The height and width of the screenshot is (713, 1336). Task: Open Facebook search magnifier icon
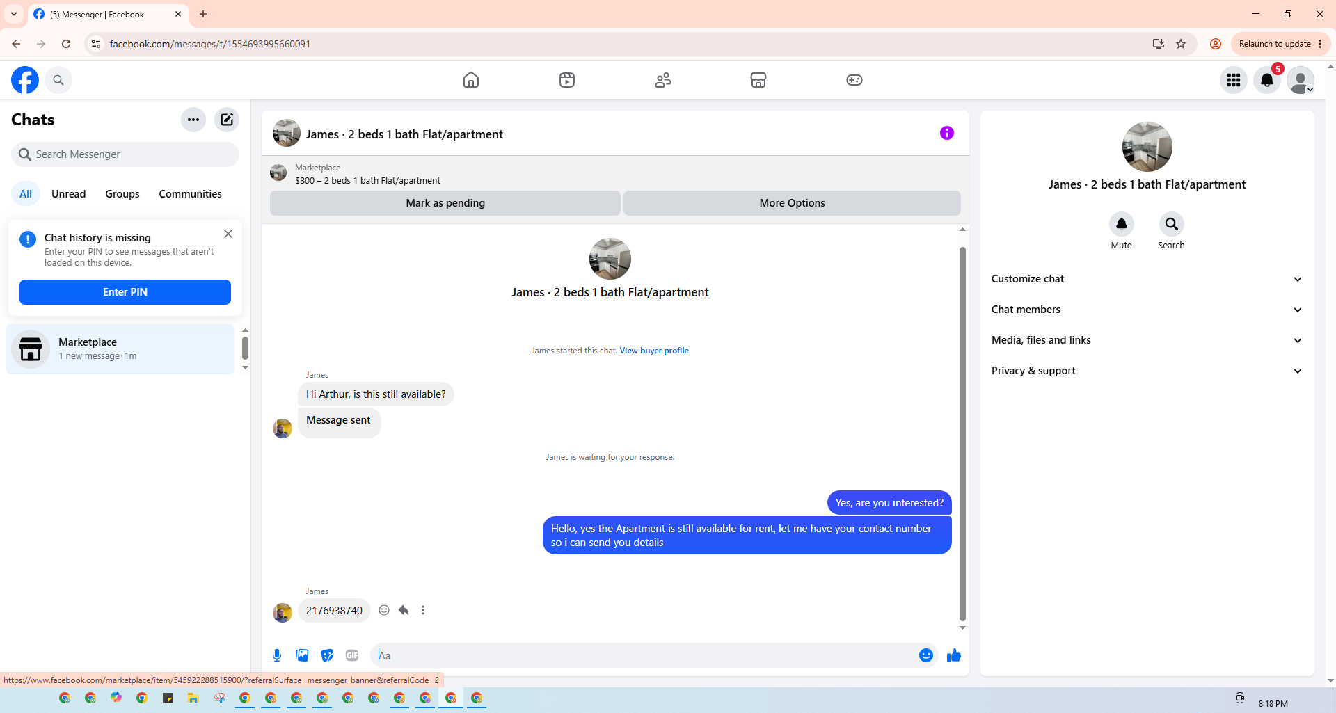(58, 80)
